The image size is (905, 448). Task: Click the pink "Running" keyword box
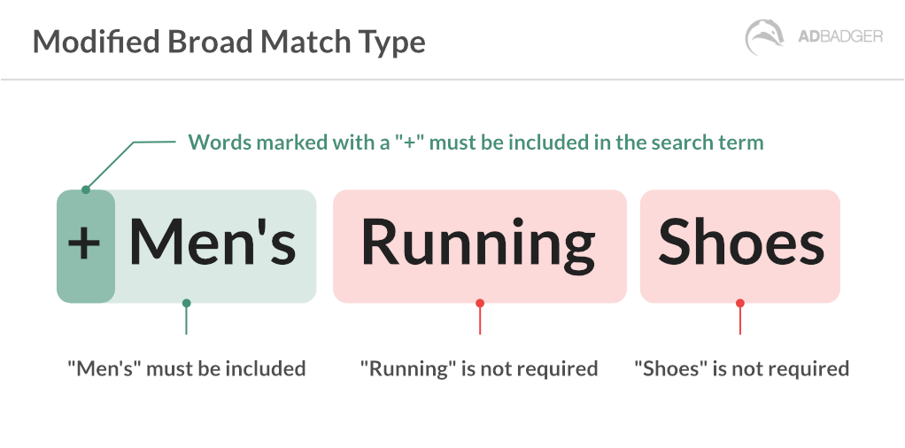(x=479, y=245)
